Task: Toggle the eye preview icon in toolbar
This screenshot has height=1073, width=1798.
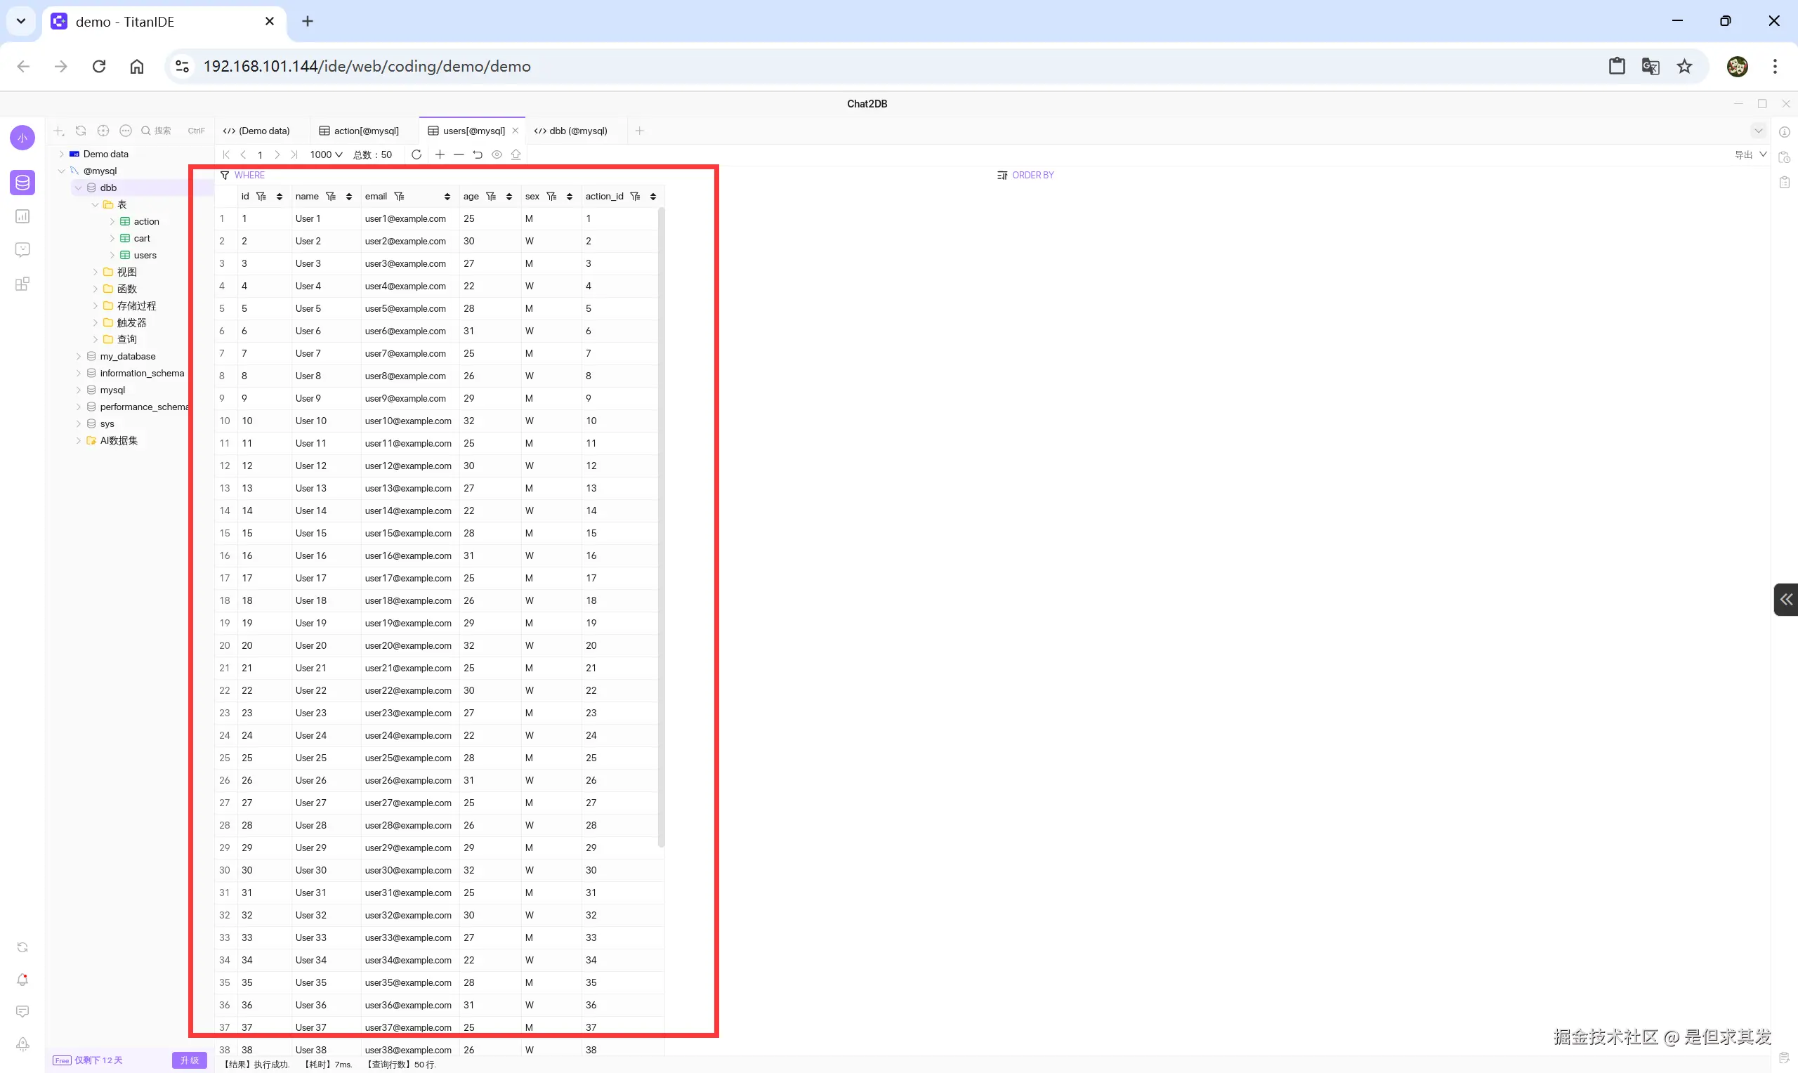Action: [x=497, y=154]
